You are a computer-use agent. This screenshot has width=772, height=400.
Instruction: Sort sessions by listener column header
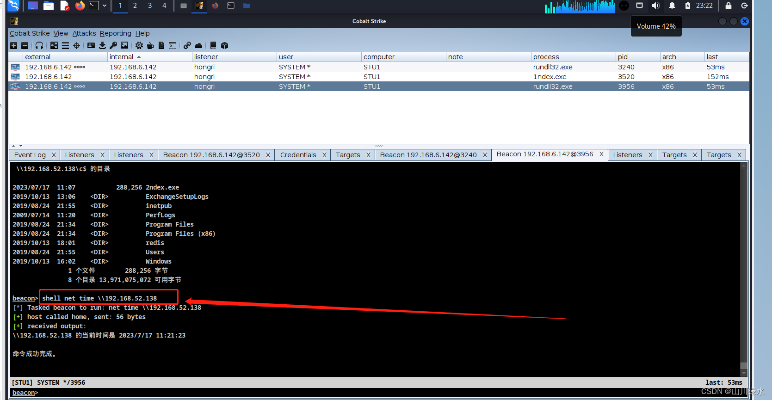point(234,57)
